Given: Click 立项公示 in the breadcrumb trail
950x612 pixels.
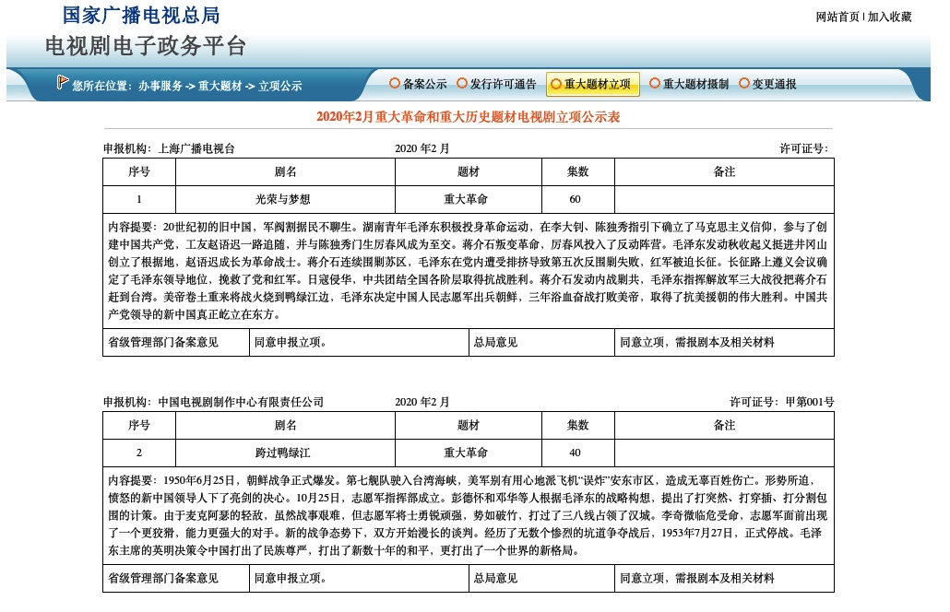Looking at the screenshot, I should click(x=281, y=85).
